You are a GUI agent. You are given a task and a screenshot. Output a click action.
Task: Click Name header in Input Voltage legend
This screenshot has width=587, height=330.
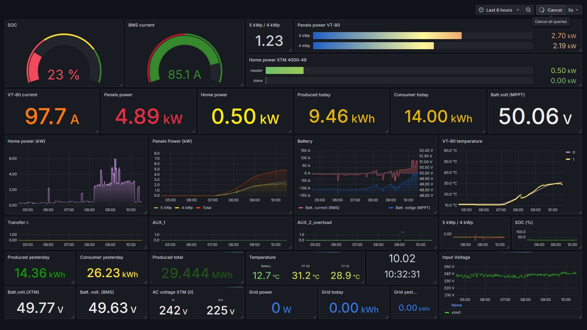(x=456, y=305)
